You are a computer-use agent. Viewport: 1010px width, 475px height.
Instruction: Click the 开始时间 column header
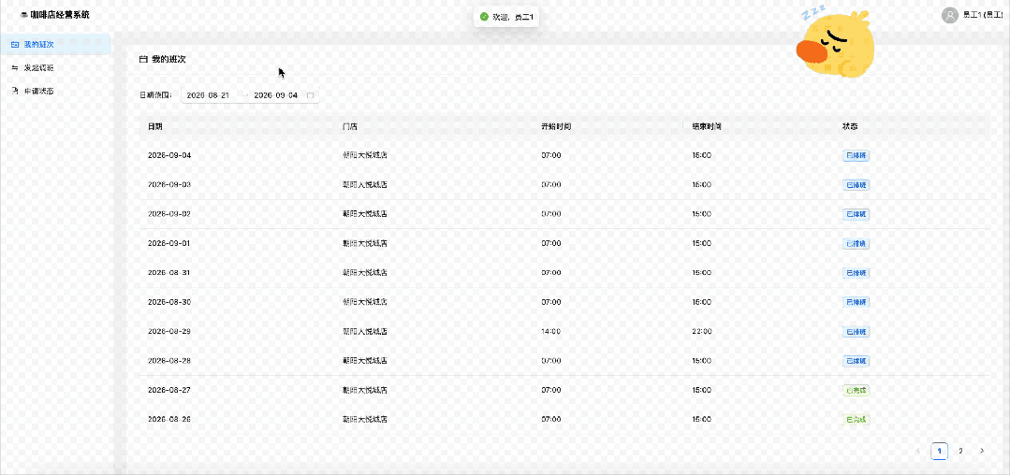pos(556,126)
